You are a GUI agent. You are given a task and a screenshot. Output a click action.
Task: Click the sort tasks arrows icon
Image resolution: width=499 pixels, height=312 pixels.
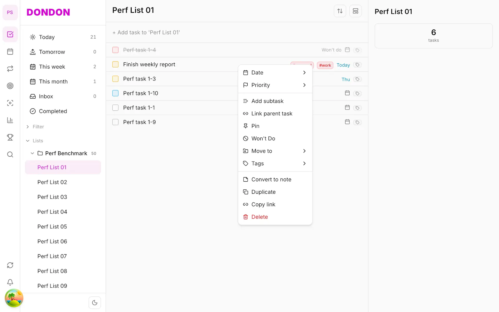click(340, 11)
